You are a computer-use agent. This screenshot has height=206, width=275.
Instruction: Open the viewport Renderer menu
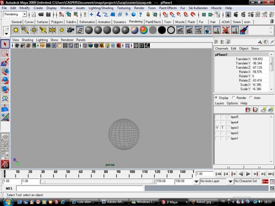[67, 40]
